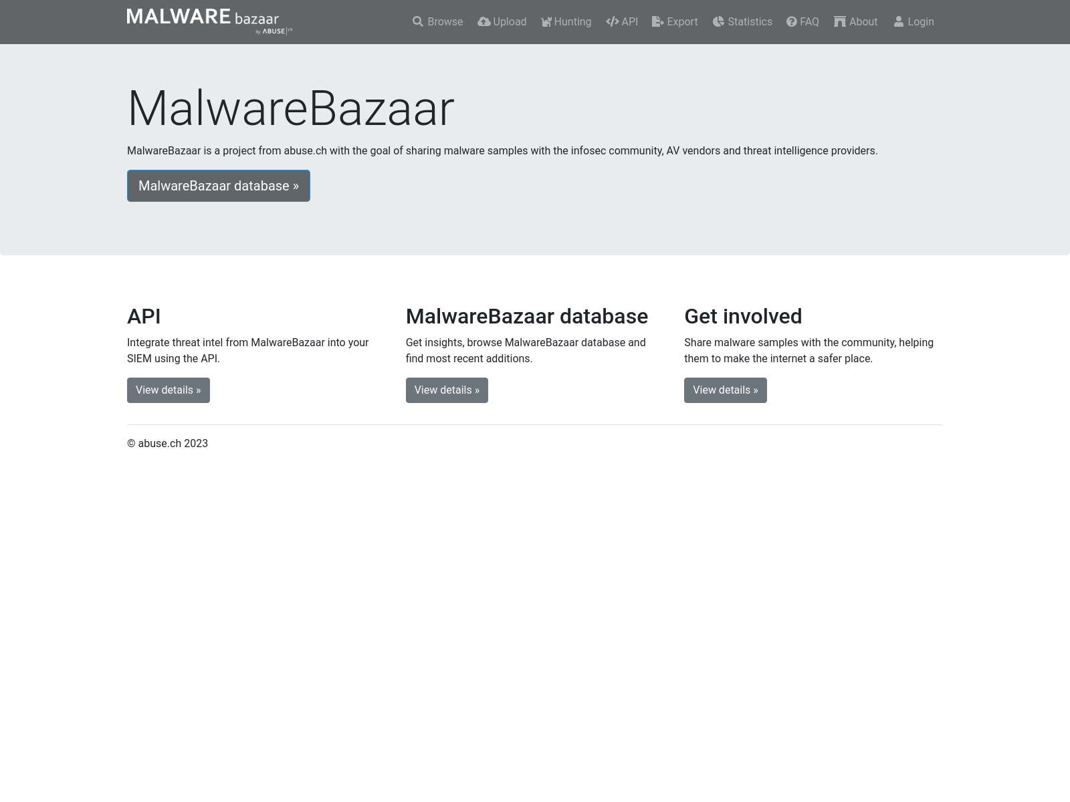Open the Browse menu item
This screenshot has height=802, width=1070.
[x=438, y=22]
